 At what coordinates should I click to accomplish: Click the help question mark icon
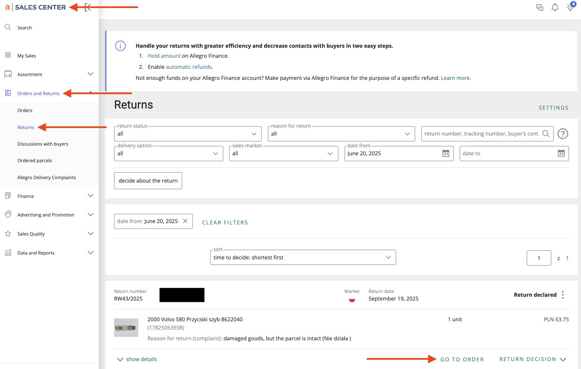pyautogui.click(x=563, y=133)
